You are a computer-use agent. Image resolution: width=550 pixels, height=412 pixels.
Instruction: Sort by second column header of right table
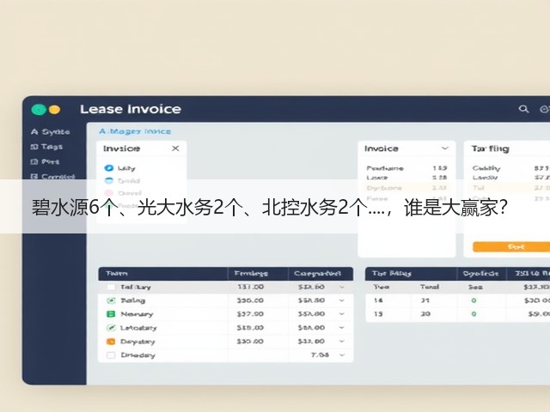point(480,273)
